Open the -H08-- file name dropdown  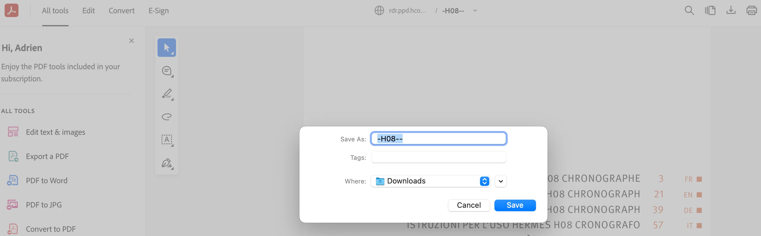pyautogui.click(x=475, y=11)
